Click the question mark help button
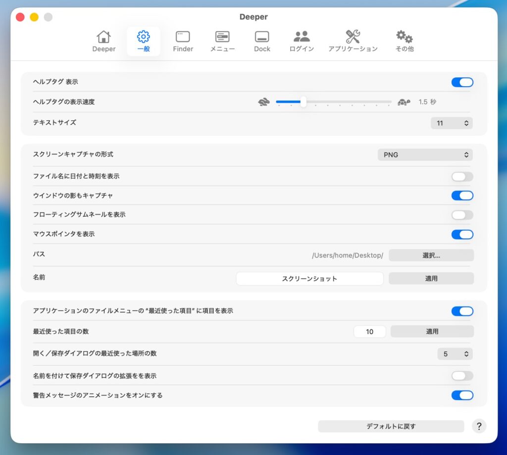The width and height of the screenshot is (507, 455). tap(479, 426)
